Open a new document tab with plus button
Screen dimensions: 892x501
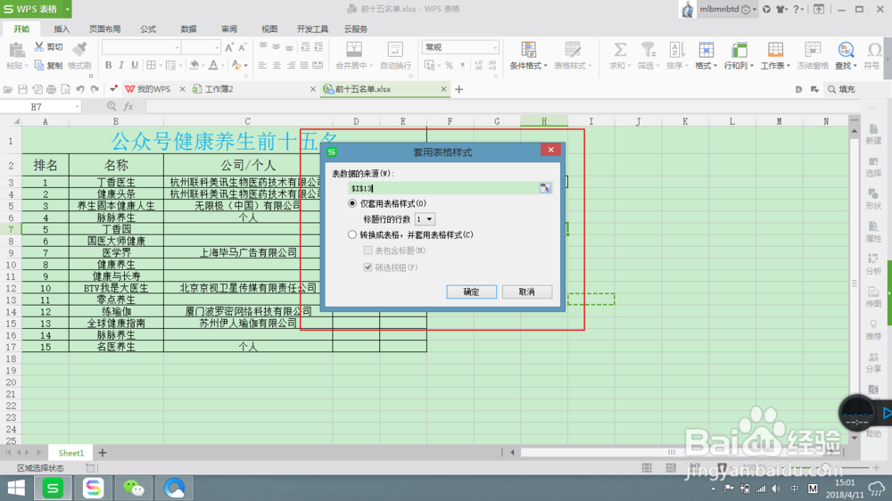pos(459,89)
